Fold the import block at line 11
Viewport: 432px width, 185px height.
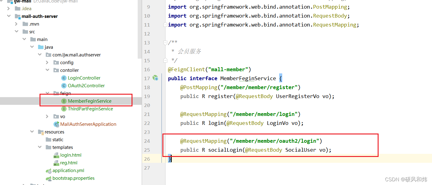point(166,25)
